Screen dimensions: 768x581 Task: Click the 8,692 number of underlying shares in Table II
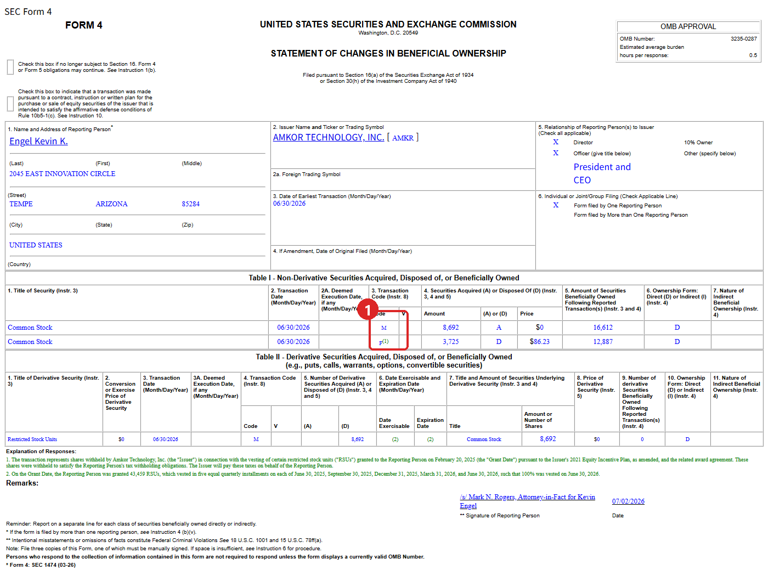click(x=548, y=439)
